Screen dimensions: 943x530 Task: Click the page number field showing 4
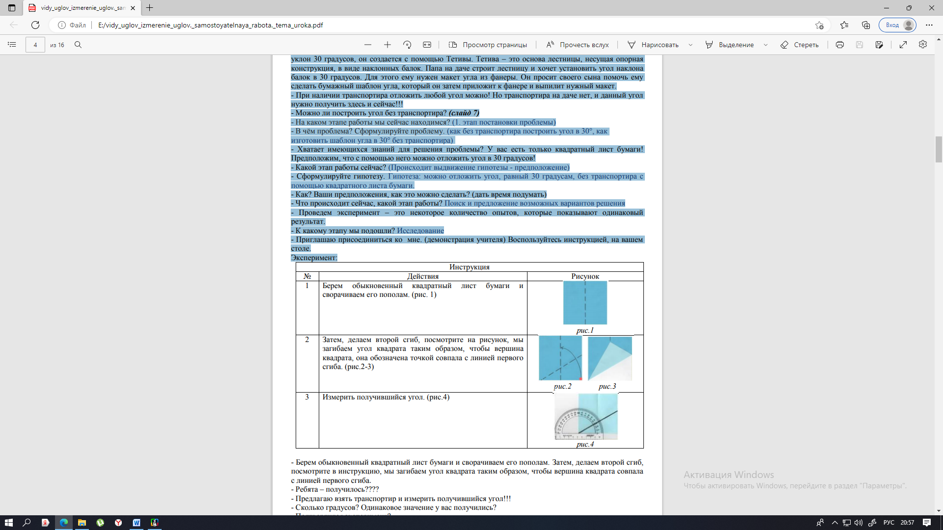(x=35, y=45)
